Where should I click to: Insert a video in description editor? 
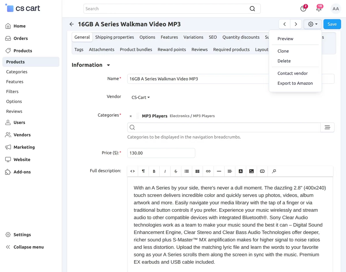pos(262,171)
